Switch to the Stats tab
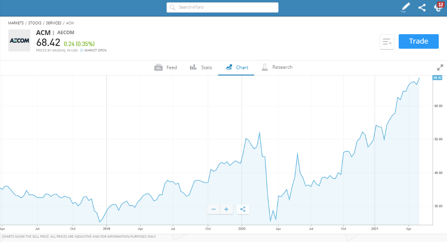 [x=201, y=67]
